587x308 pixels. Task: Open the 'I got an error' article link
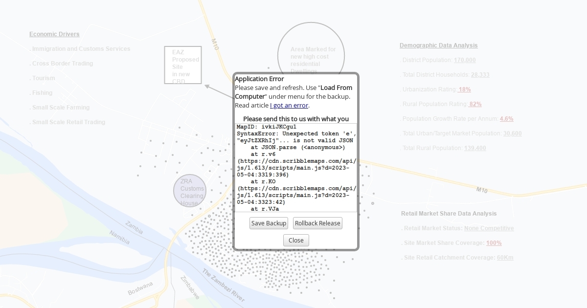click(289, 105)
